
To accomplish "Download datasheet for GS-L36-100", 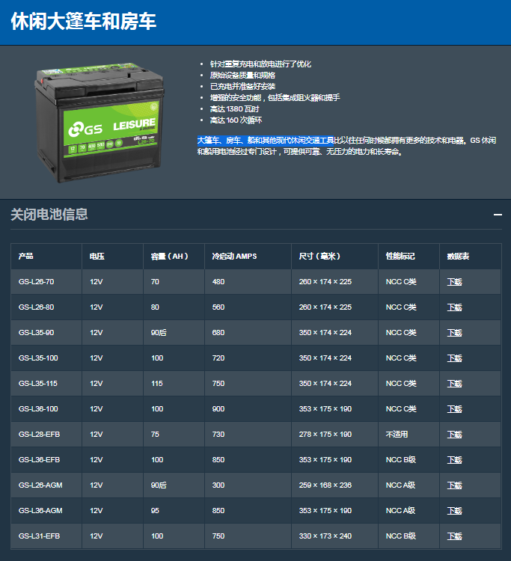I will click(x=454, y=409).
